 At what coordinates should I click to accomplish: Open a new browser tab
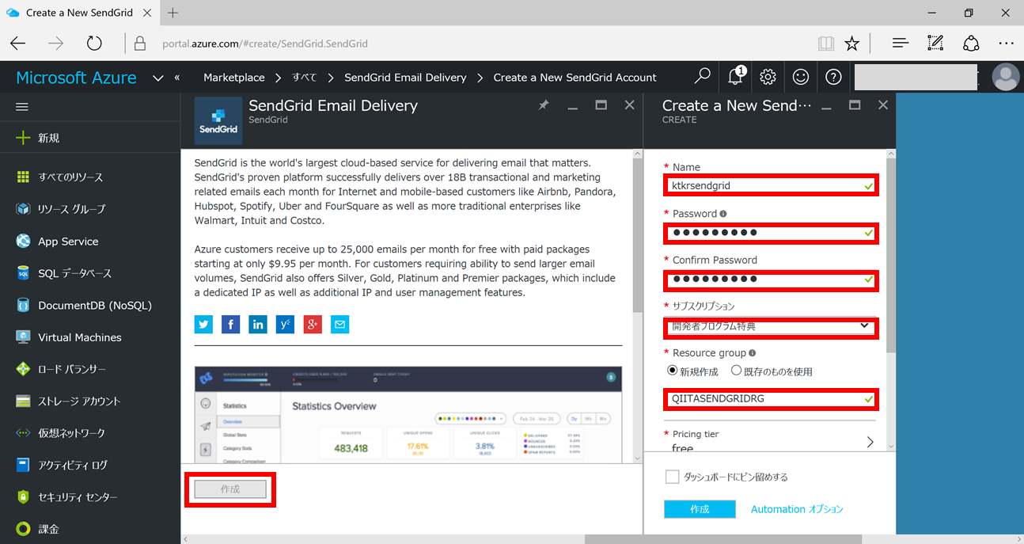point(173,13)
